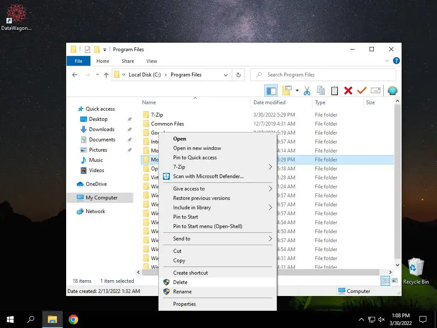Switch to details view button

click(x=385, y=281)
